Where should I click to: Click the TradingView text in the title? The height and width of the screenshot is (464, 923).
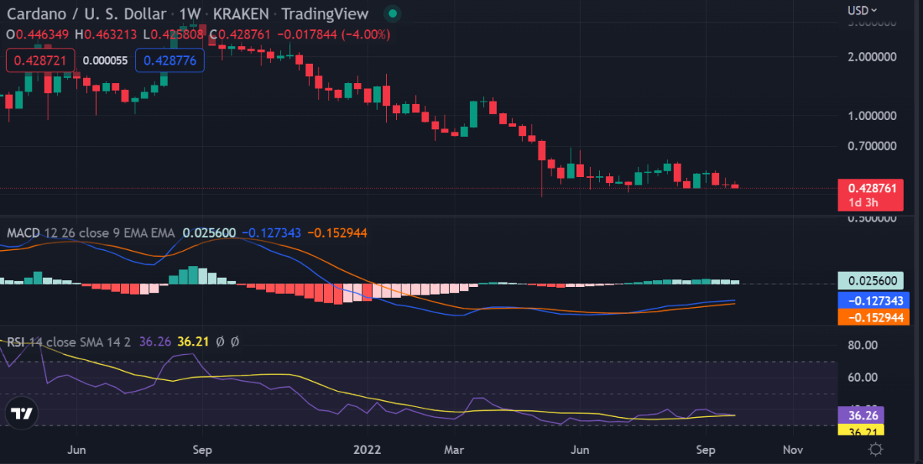(325, 14)
